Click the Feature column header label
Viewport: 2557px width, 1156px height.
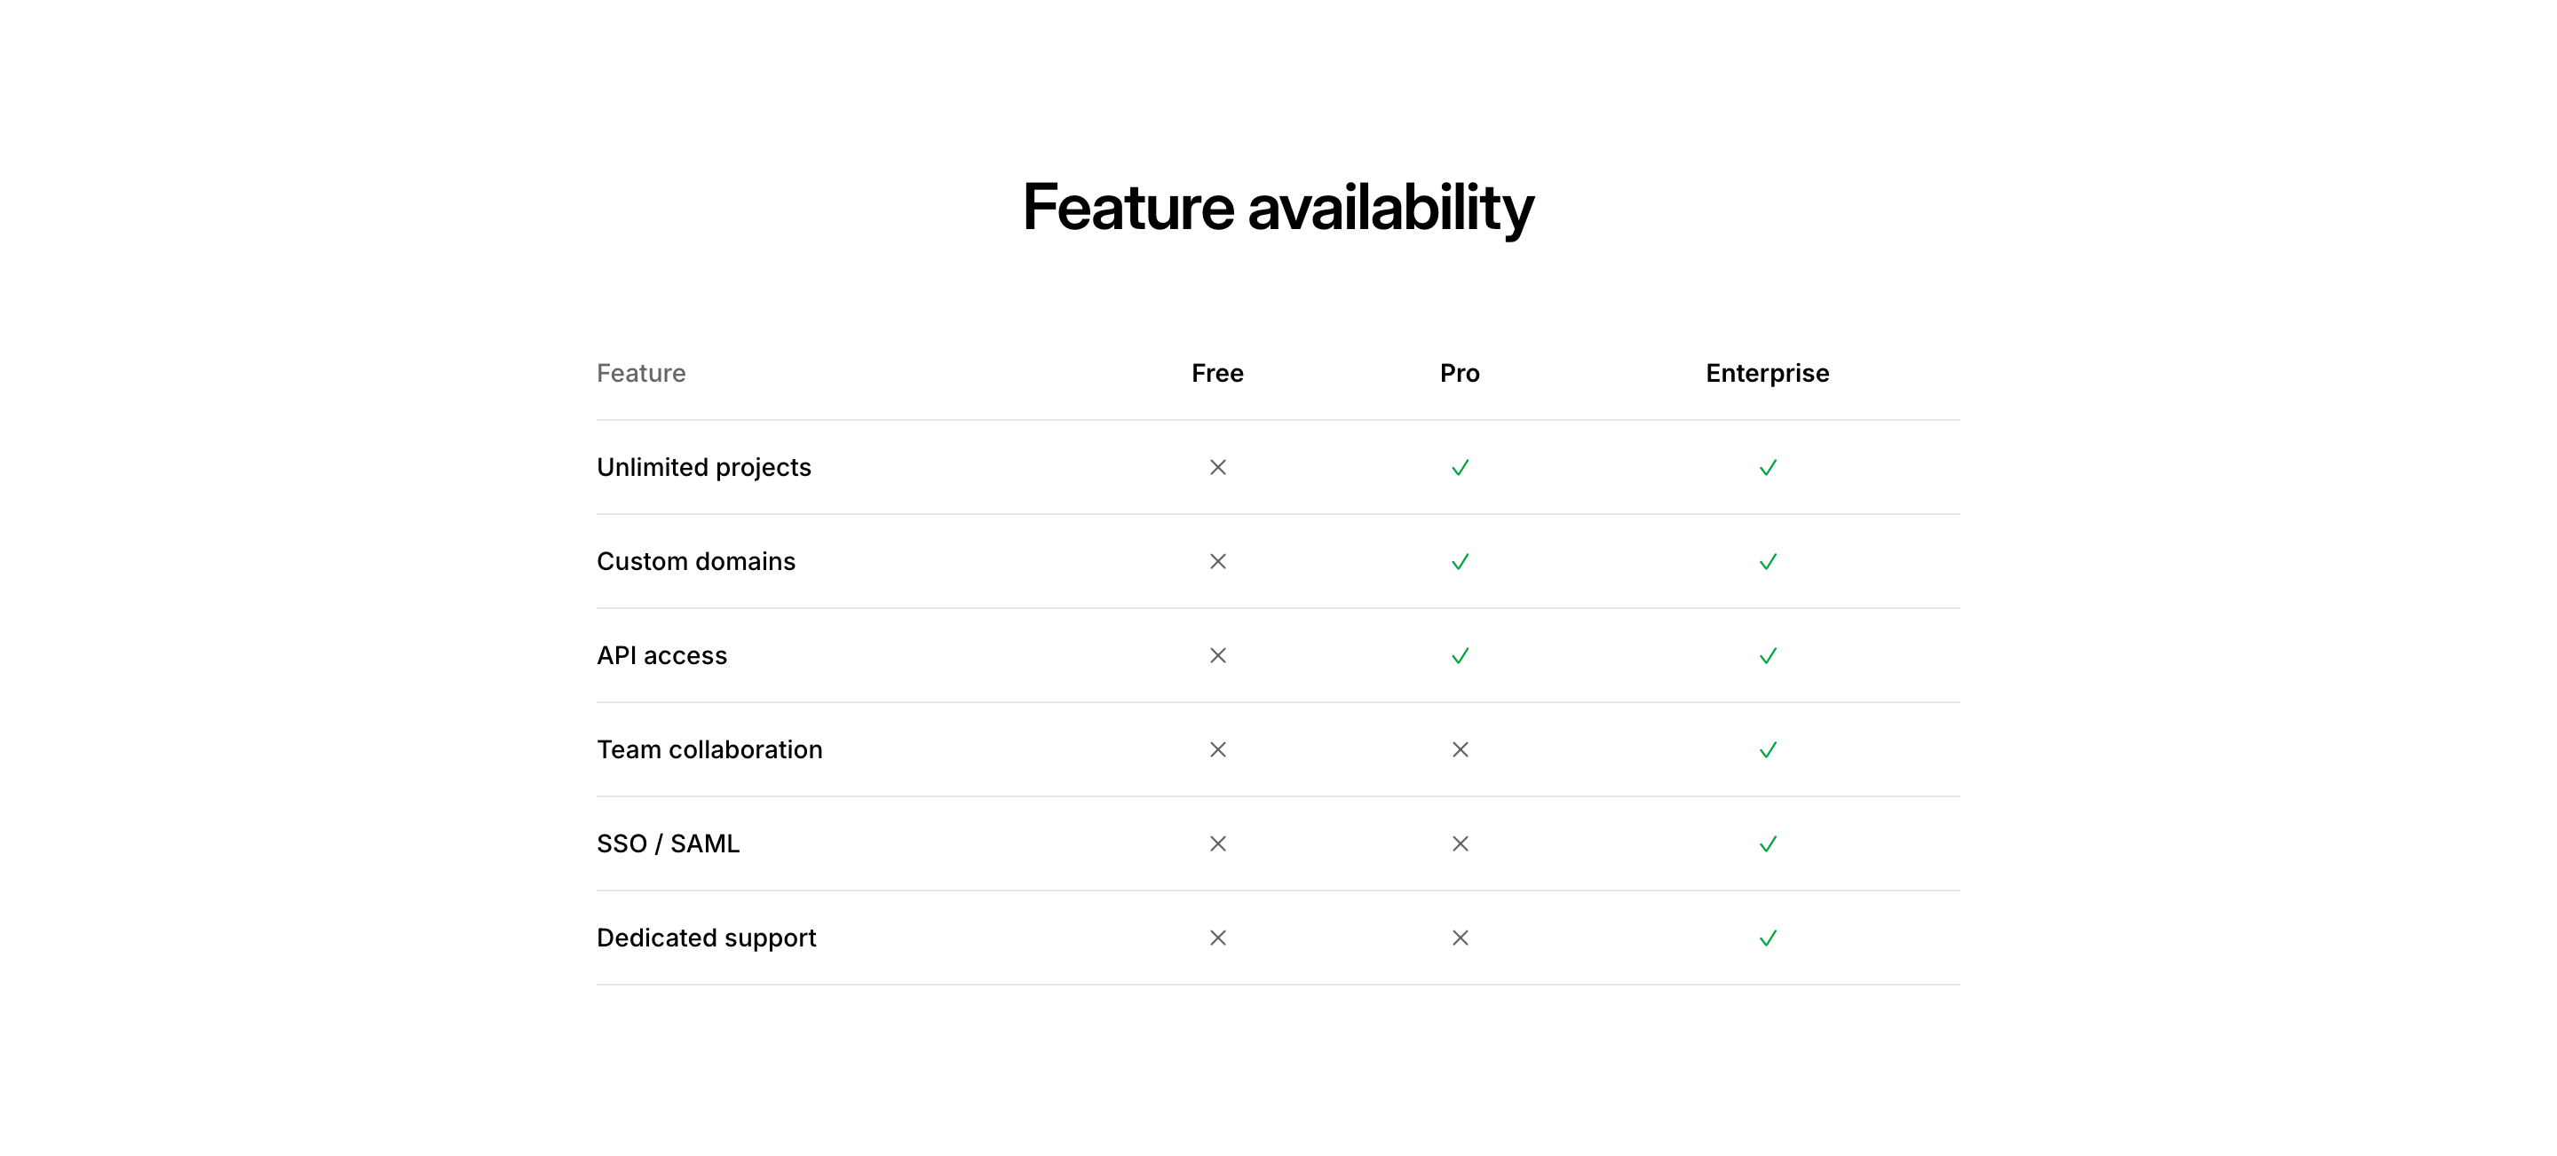coord(641,373)
